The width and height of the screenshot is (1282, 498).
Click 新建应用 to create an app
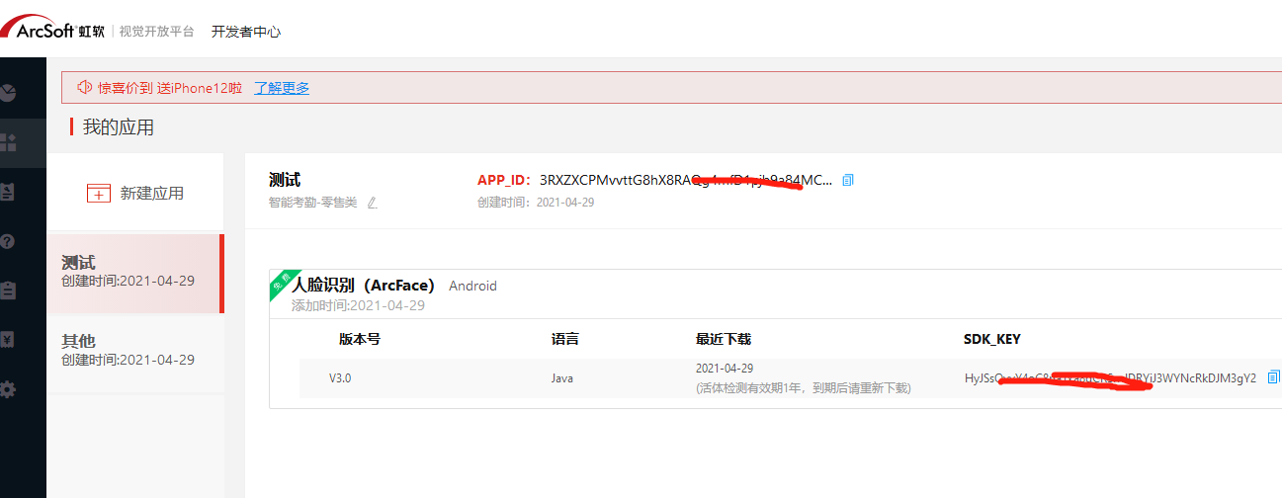[x=134, y=193]
